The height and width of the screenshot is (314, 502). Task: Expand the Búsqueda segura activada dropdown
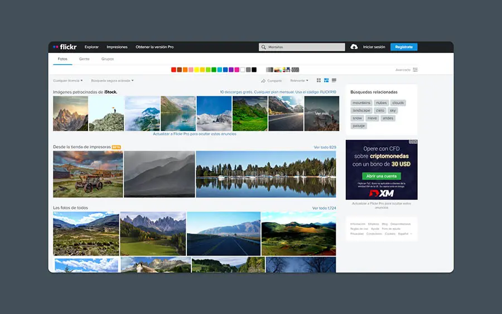click(112, 81)
